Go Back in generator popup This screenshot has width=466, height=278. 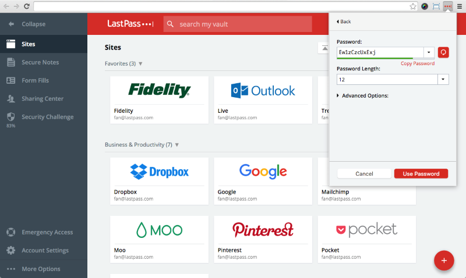[x=344, y=22]
